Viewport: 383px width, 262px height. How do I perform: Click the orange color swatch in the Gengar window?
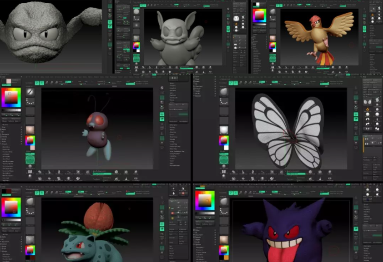tap(226, 257)
